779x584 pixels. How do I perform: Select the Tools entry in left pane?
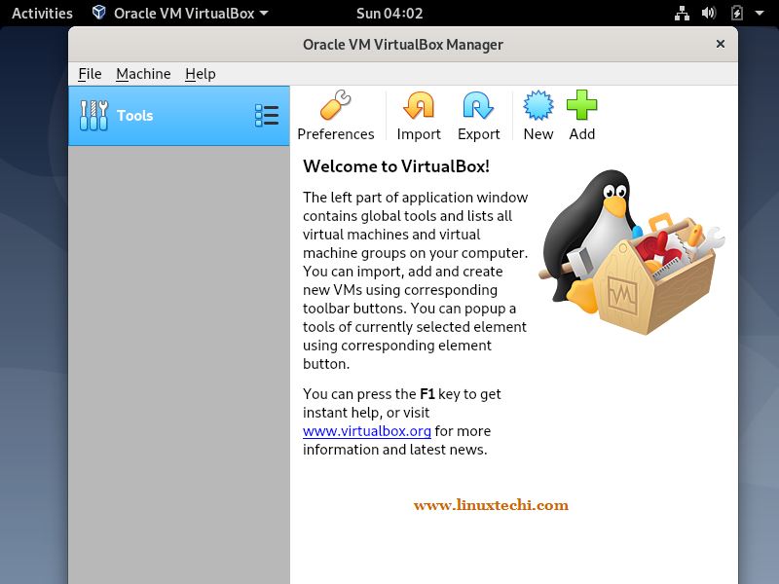[x=179, y=116]
